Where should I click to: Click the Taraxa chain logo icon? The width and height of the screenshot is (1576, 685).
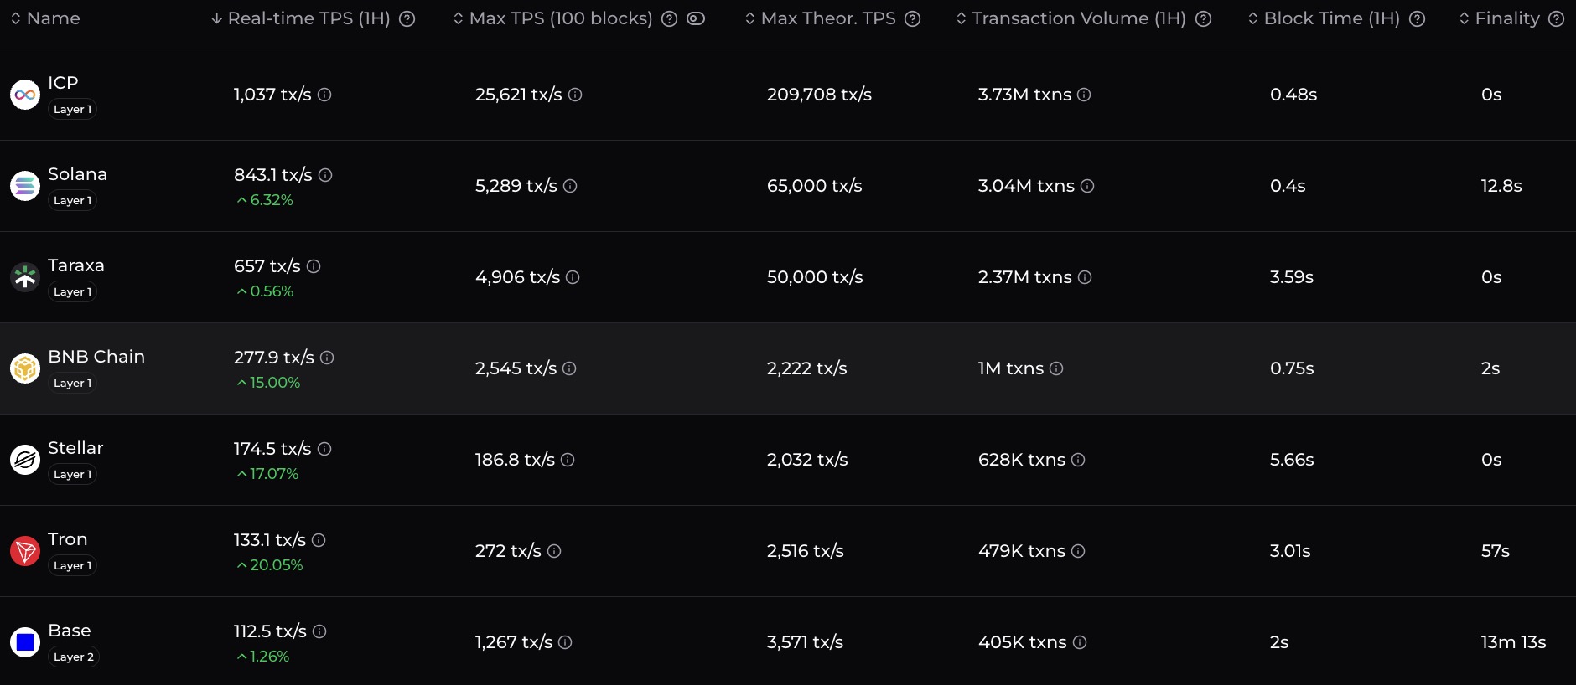[x=25, y=277]
